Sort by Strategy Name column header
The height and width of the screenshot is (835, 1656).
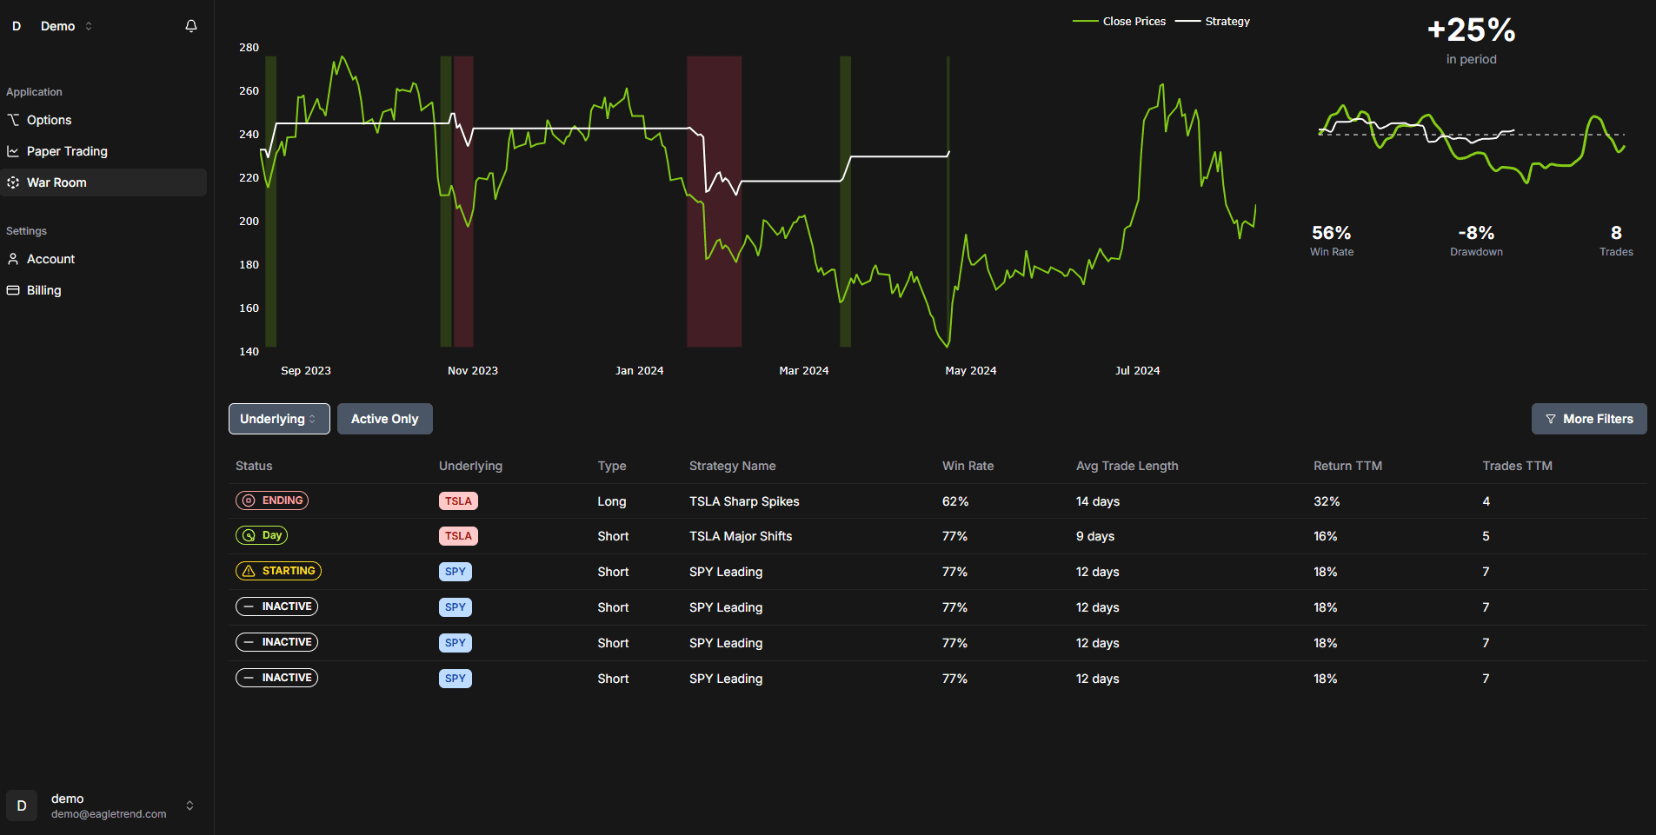click(x=732, y=466)
